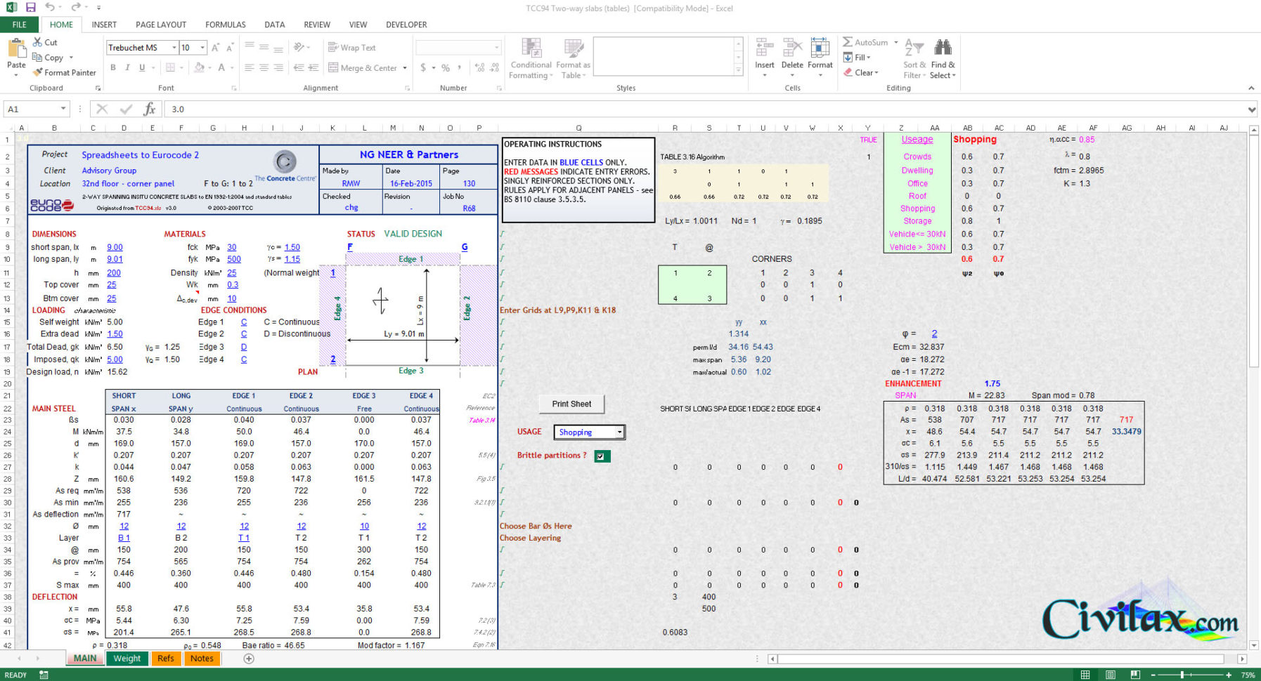Toggle underline formatting
Image resolution: width=1261 pixels, height=681 pixels.
pyautogui.click(x=143, y=67)
